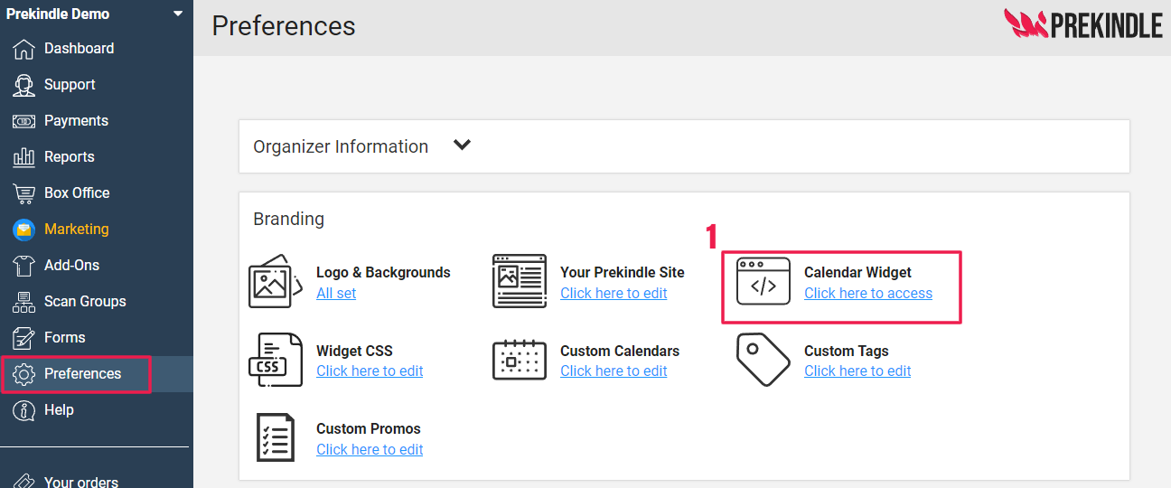Click the Preferences gear icon
This screenshot has width=1171, height=488.
(24, 374)
